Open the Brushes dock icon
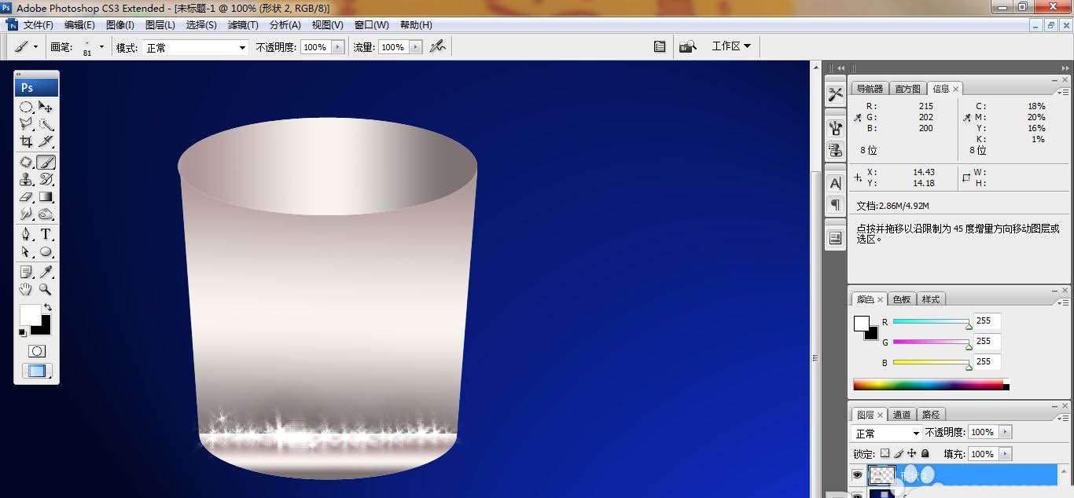1074x498 pixels. 835,128
